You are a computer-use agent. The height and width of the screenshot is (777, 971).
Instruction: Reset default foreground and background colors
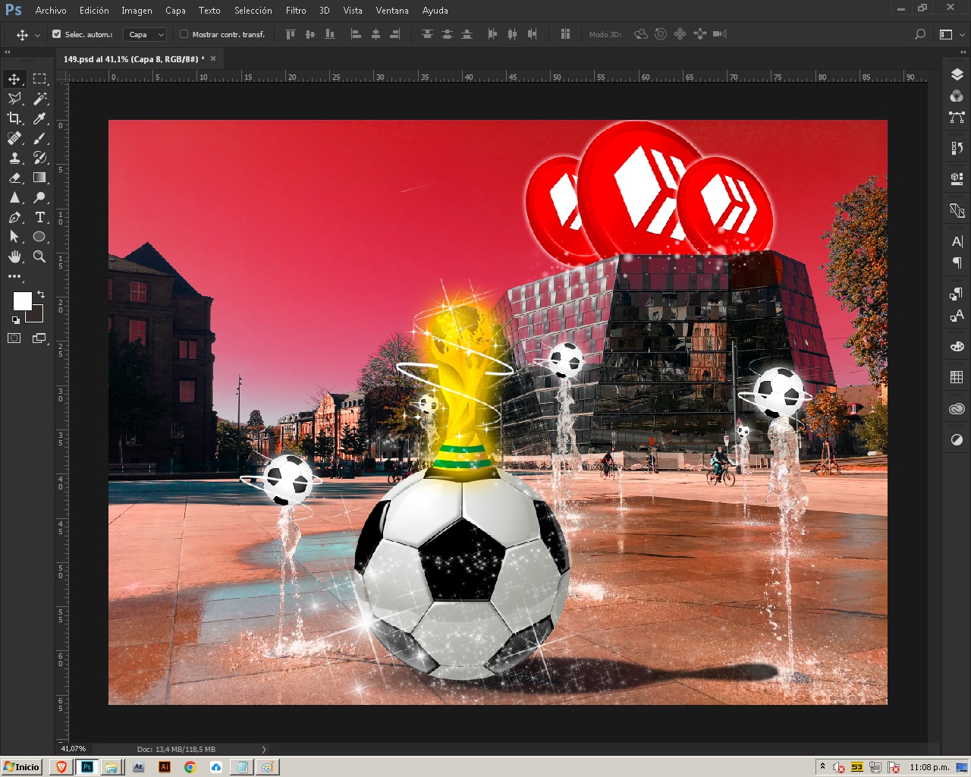click(16, 320)
